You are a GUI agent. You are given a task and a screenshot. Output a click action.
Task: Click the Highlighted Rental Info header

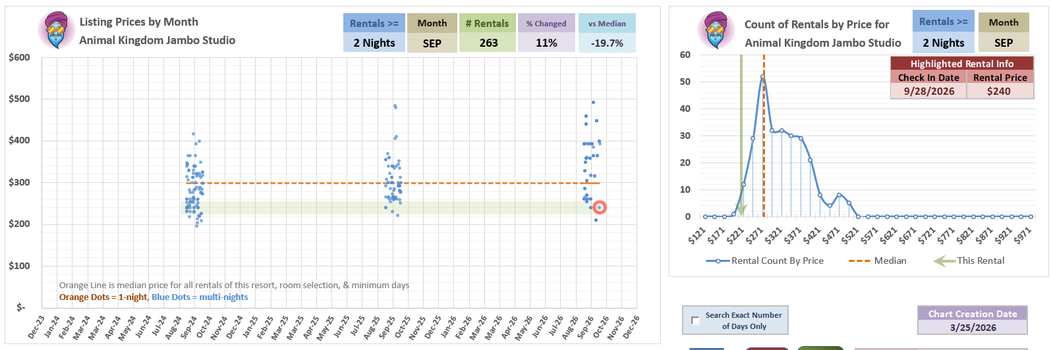pos(961,64)
